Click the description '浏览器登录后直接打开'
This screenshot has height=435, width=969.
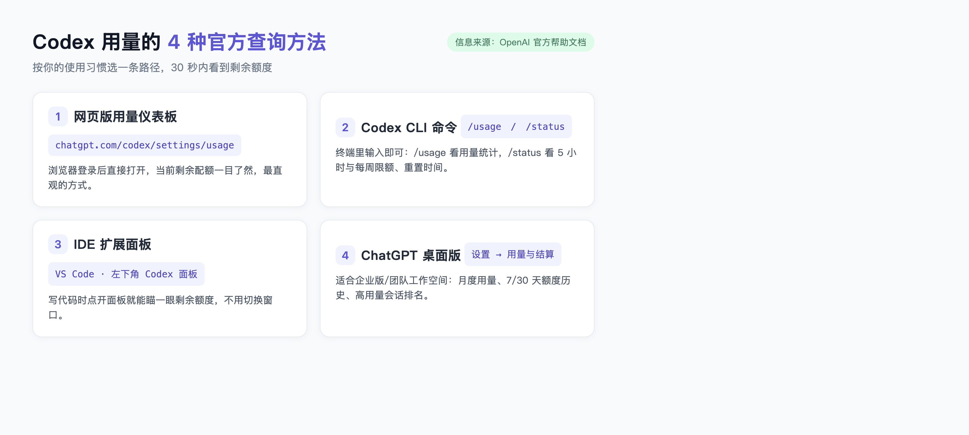(x=97, y=170)
